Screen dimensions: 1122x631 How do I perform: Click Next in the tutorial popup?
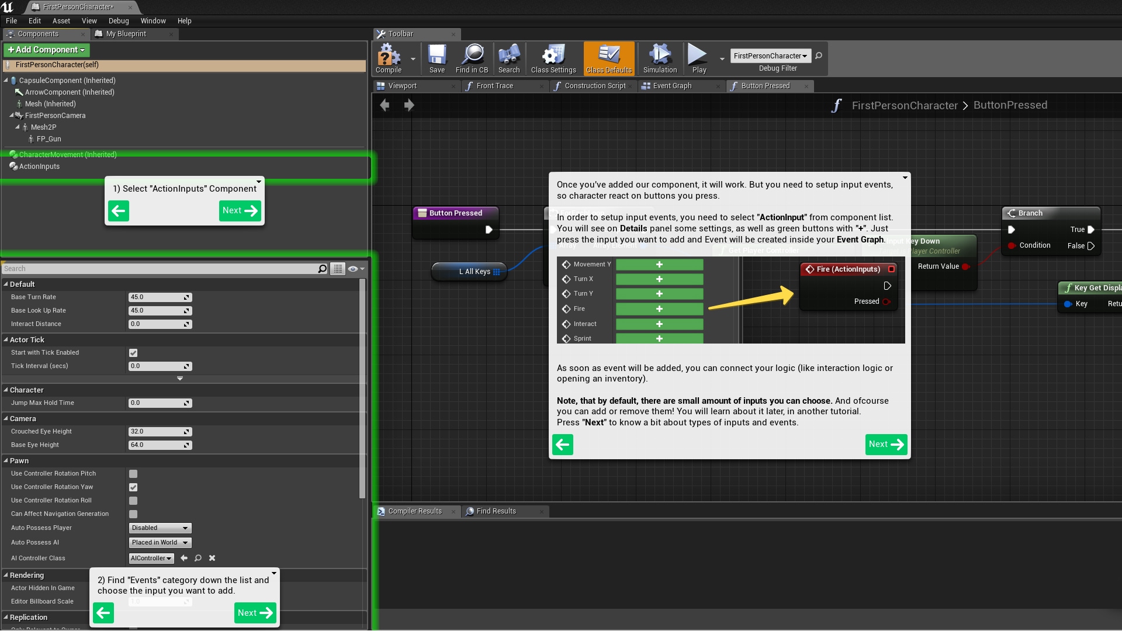click(x=886, y=444)
